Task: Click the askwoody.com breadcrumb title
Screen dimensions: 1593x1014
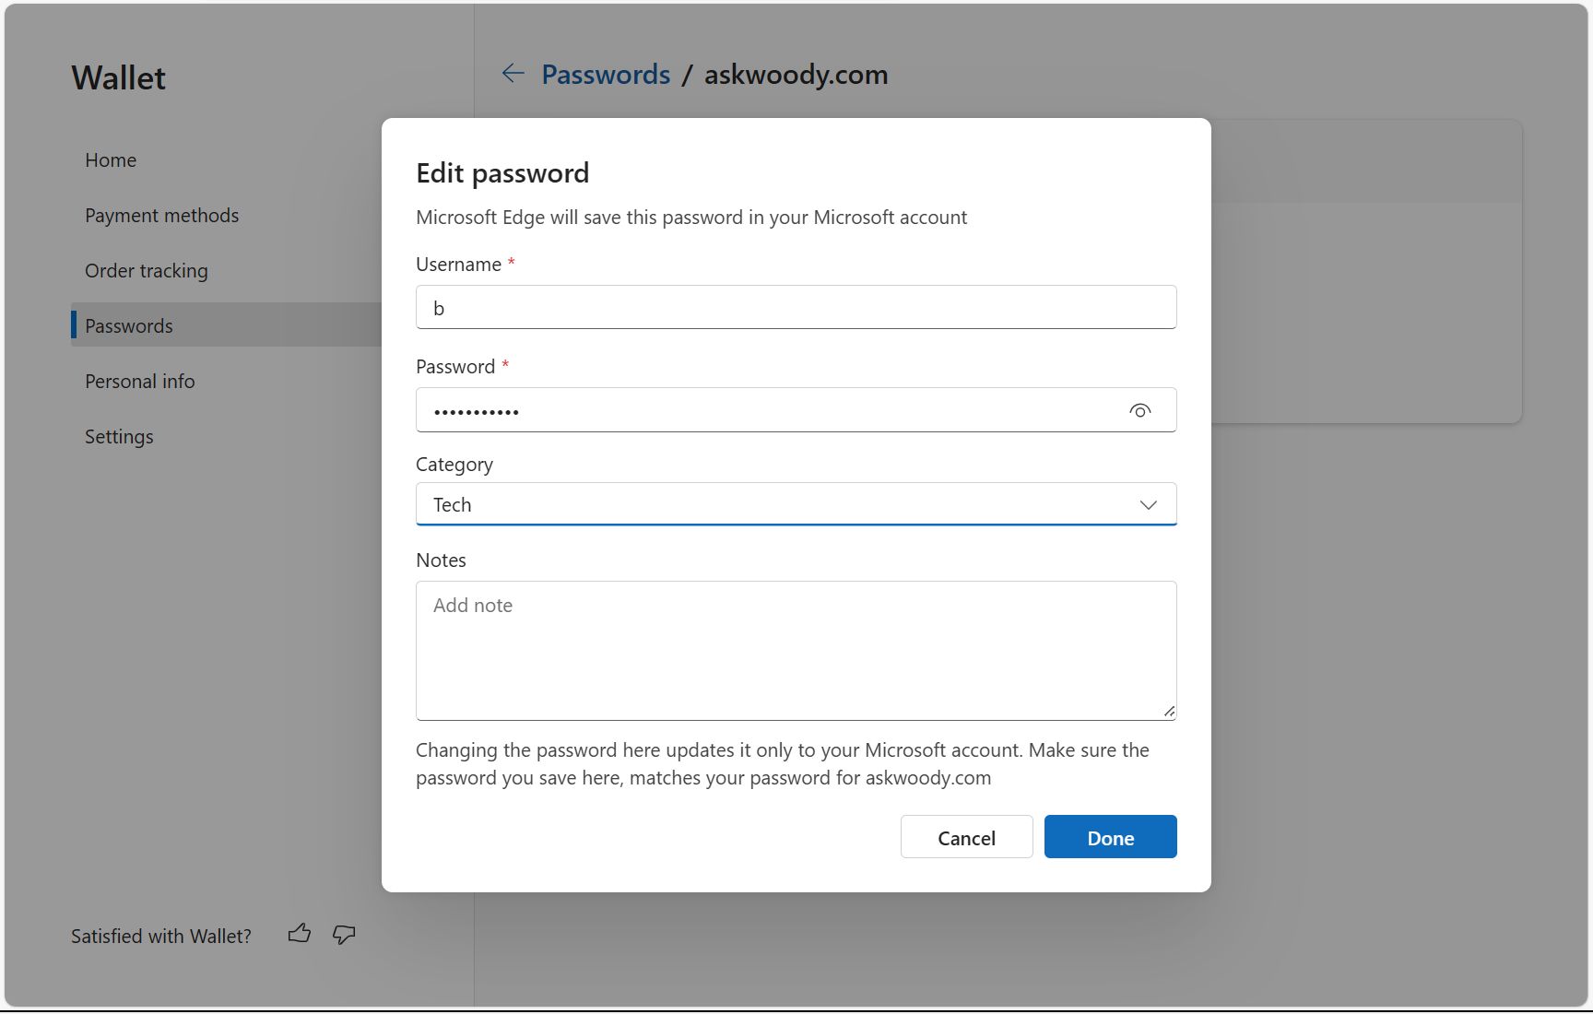Action: [x=796, y=75]
